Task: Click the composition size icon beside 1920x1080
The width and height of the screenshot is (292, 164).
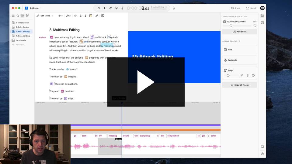Action: (x=224, y=22)
